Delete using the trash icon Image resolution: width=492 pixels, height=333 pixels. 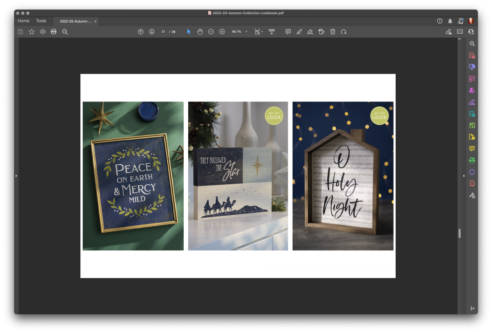click(332, 32)
